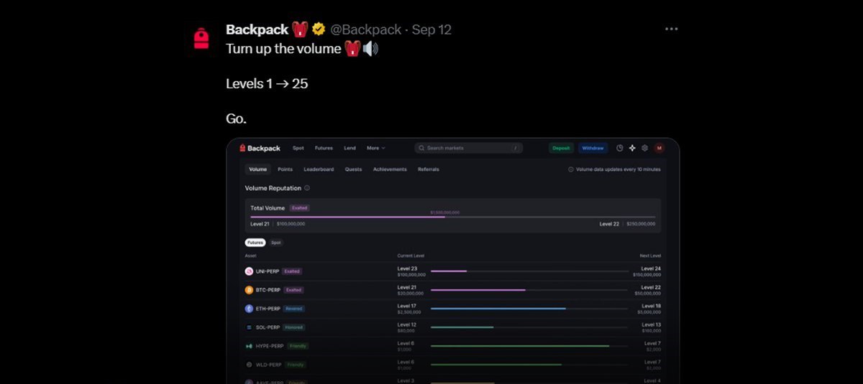Image resolution: width=863 pixels, height=384 pixels.
Task: Open the M user avatar in the Backpack header
Action: point(659,148)
